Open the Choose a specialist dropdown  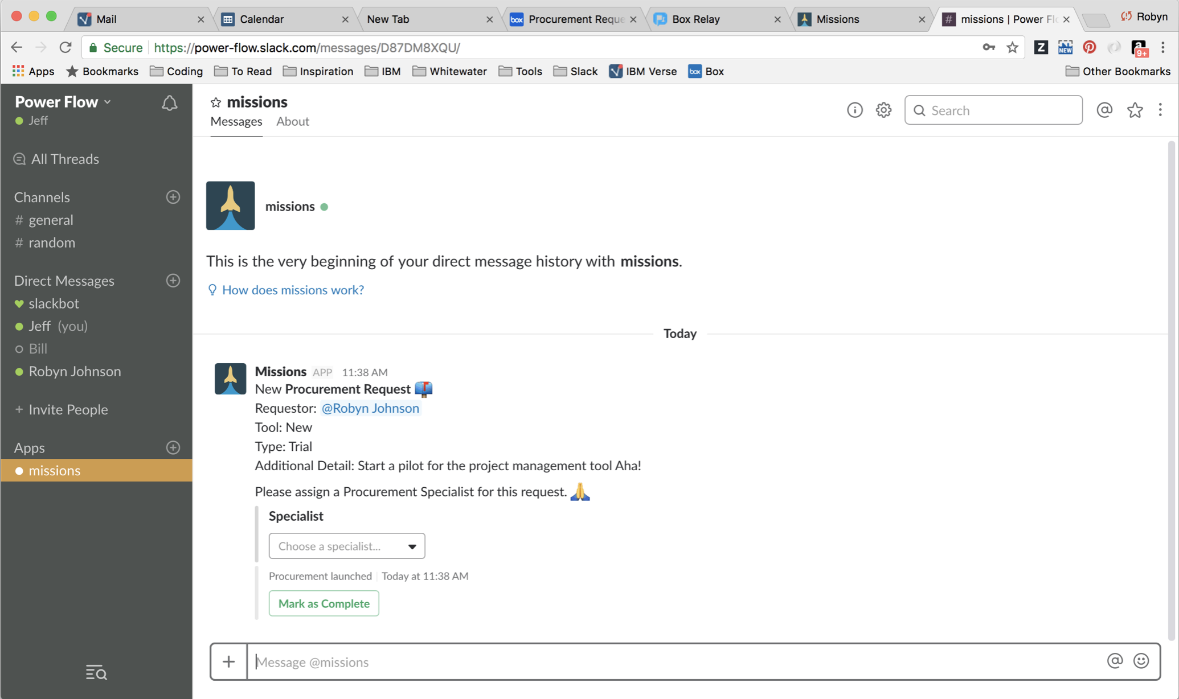[x=346, y=546]
